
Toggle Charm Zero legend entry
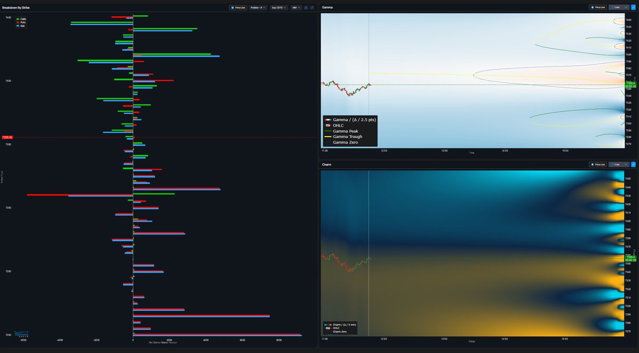pyautogui.click(x=337, y=331)
